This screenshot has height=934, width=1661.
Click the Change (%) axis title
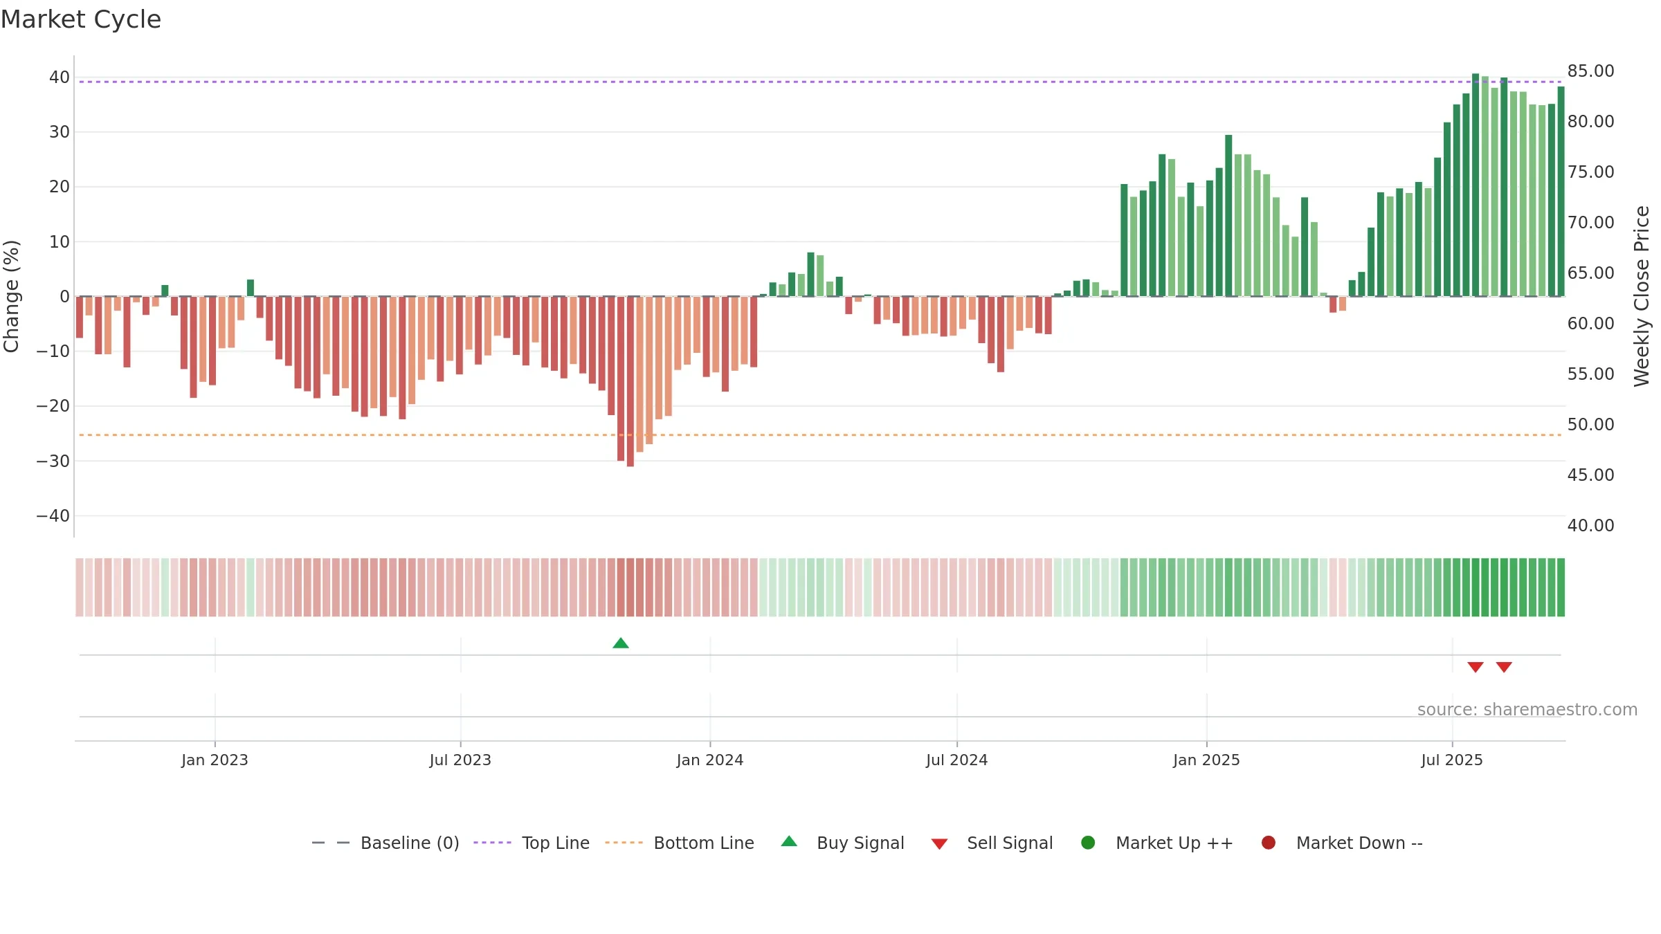(11, 296)
